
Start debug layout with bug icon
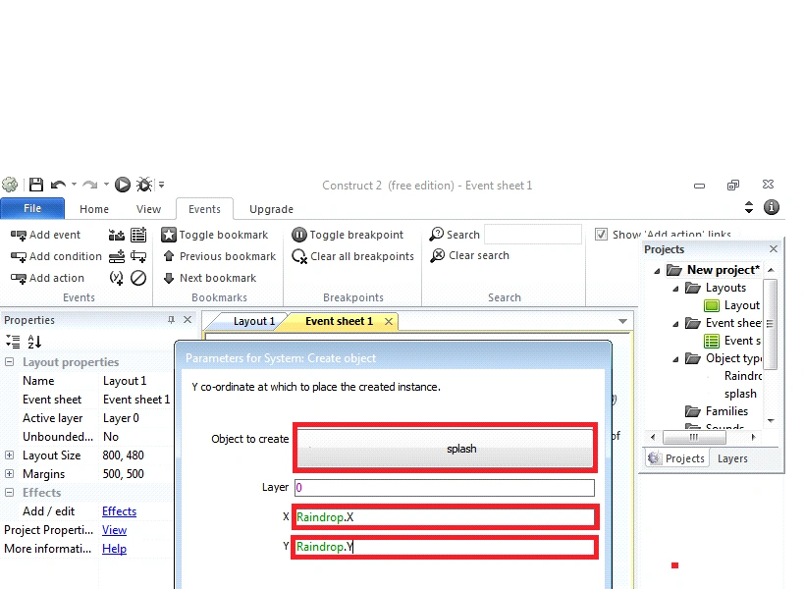(x=144, y=185)
